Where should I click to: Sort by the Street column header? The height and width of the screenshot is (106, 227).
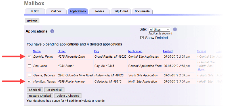point(62,51)
